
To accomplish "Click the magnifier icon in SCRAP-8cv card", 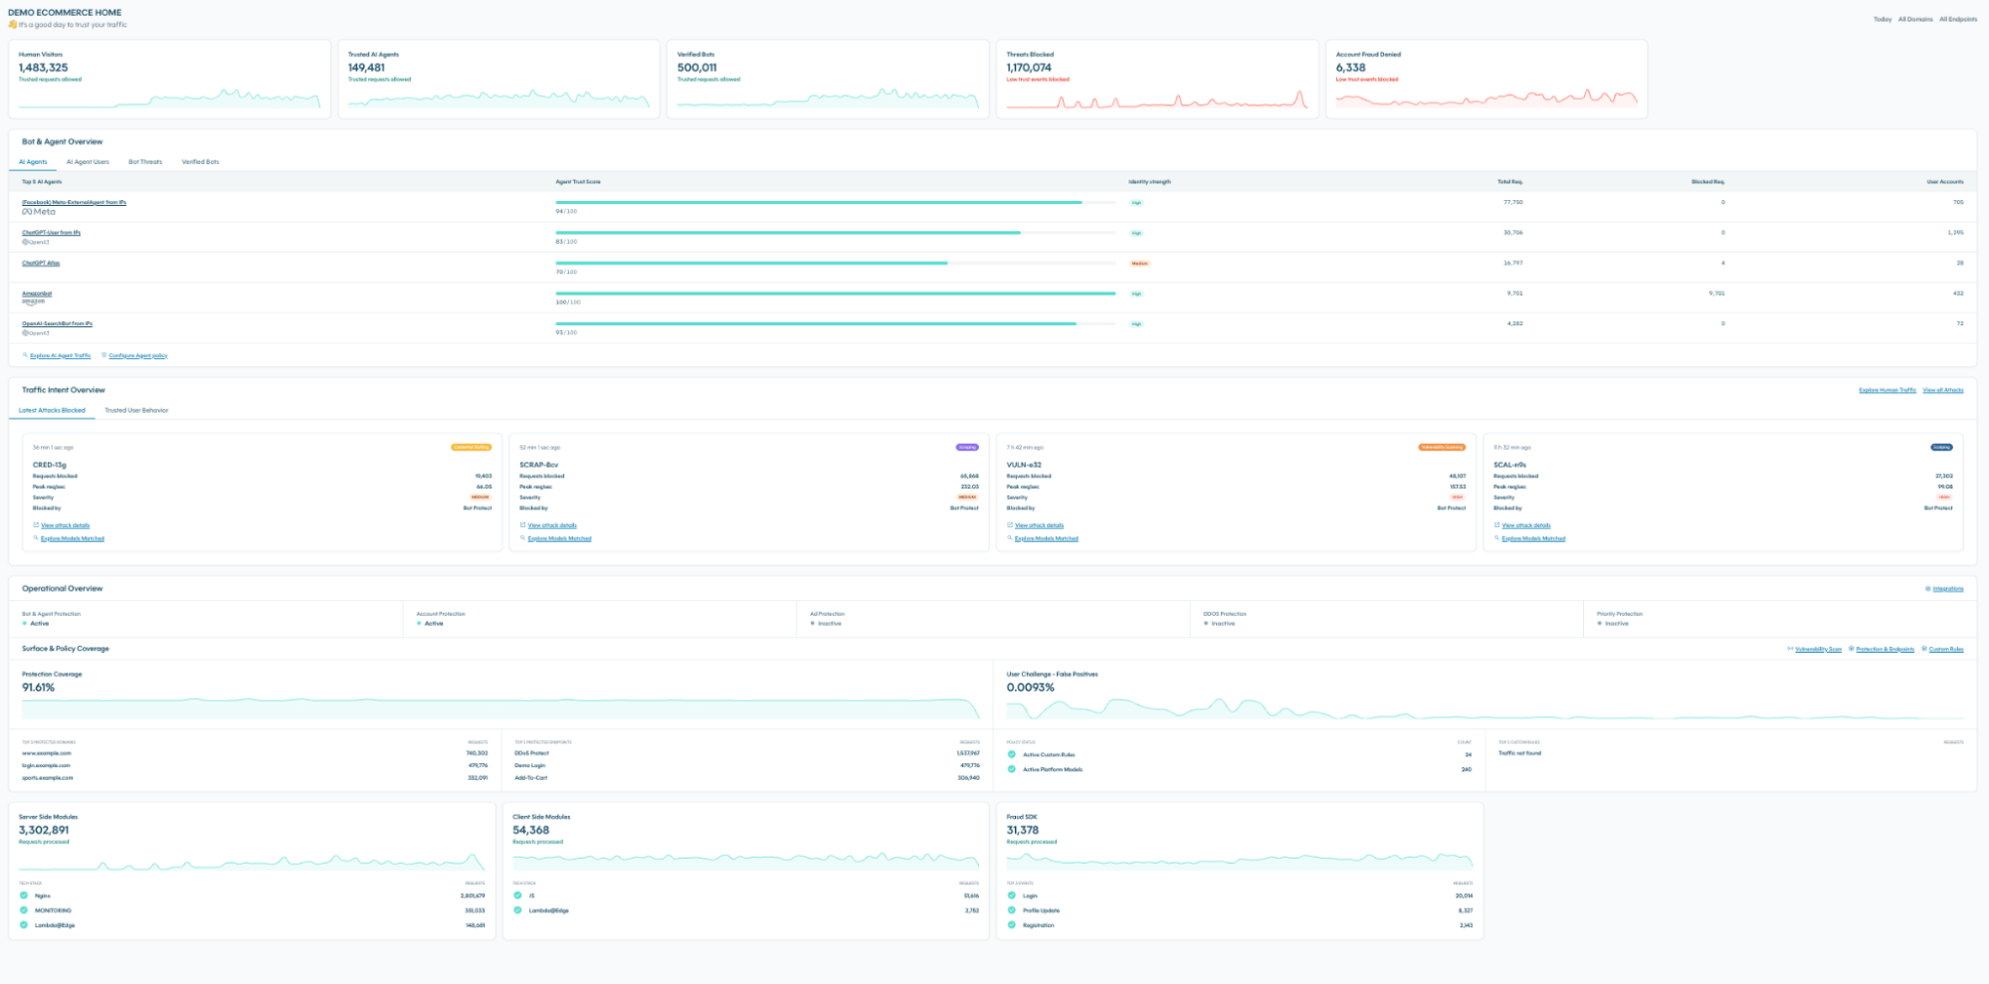I will click(522, 538).
